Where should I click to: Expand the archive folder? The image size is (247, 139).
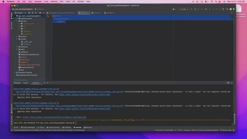pos(17,36)
